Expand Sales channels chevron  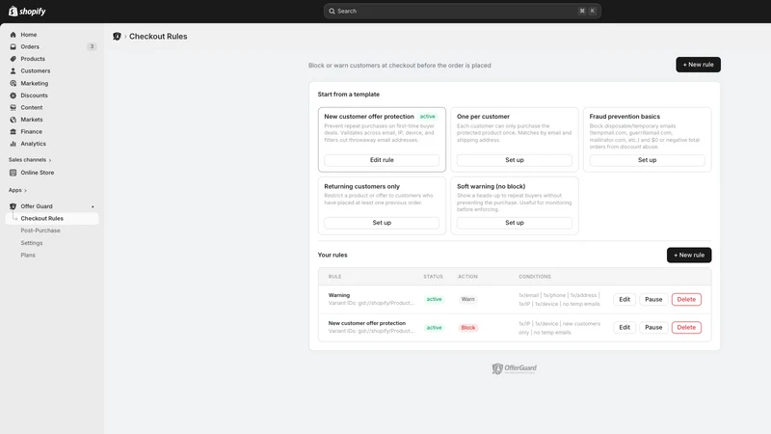[50, 160]
